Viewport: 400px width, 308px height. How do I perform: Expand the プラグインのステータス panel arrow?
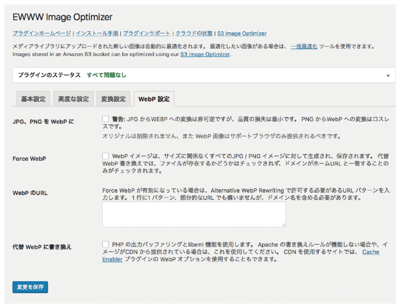(x=388, y=76)
